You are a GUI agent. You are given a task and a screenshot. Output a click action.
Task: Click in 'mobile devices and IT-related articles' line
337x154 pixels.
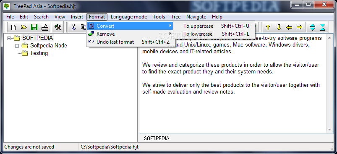(187, 52)
